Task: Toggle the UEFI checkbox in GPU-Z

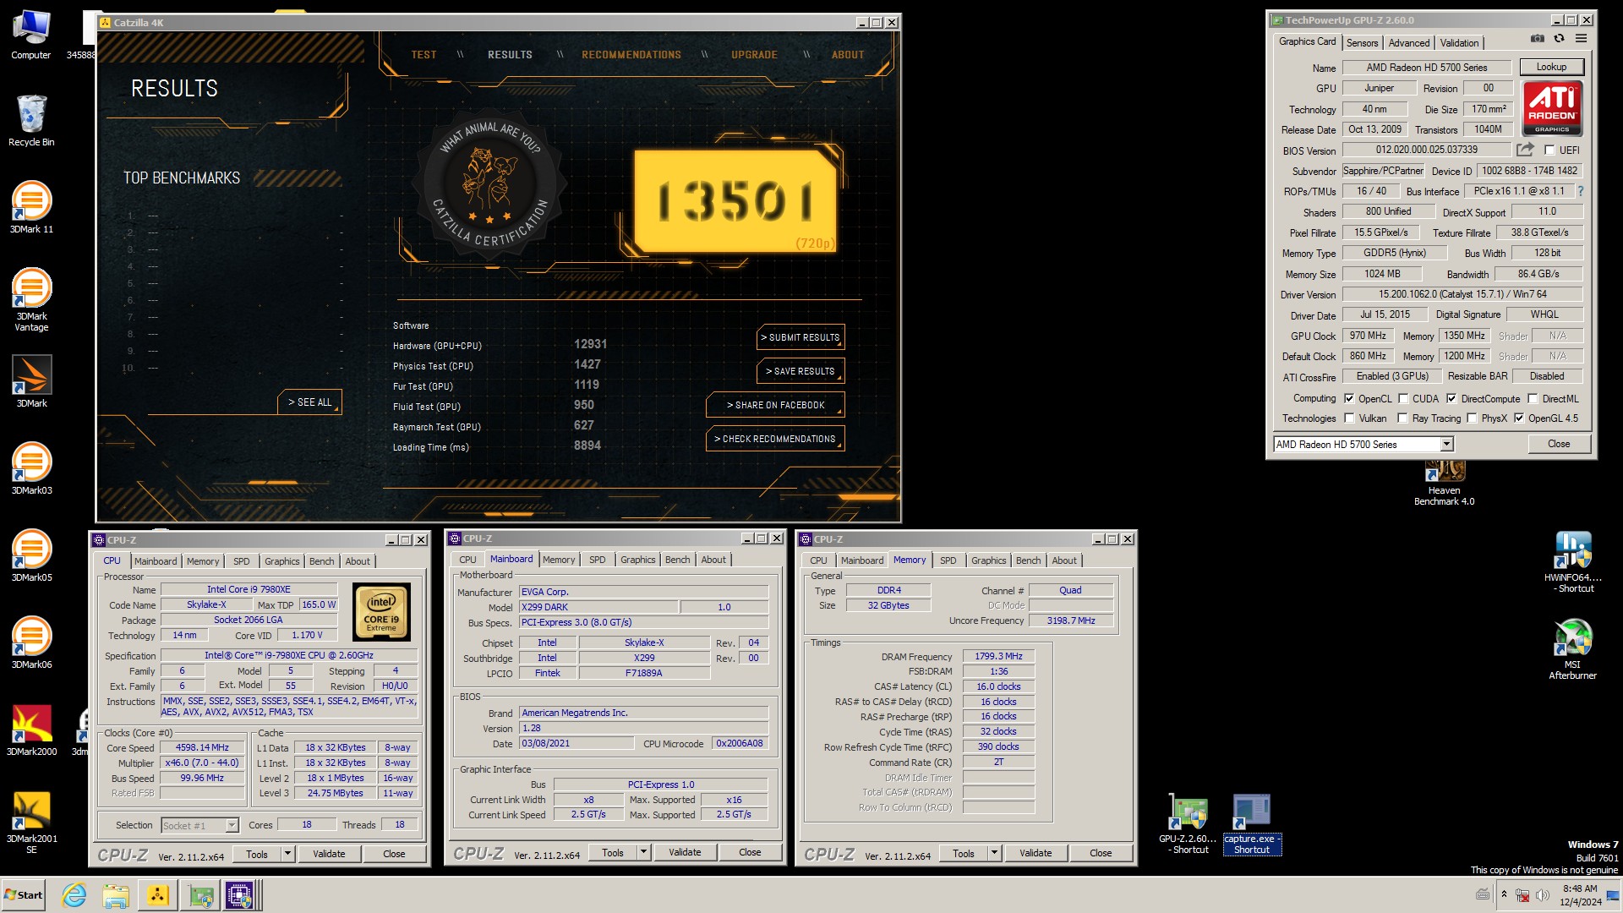Action: (1549, 150)
